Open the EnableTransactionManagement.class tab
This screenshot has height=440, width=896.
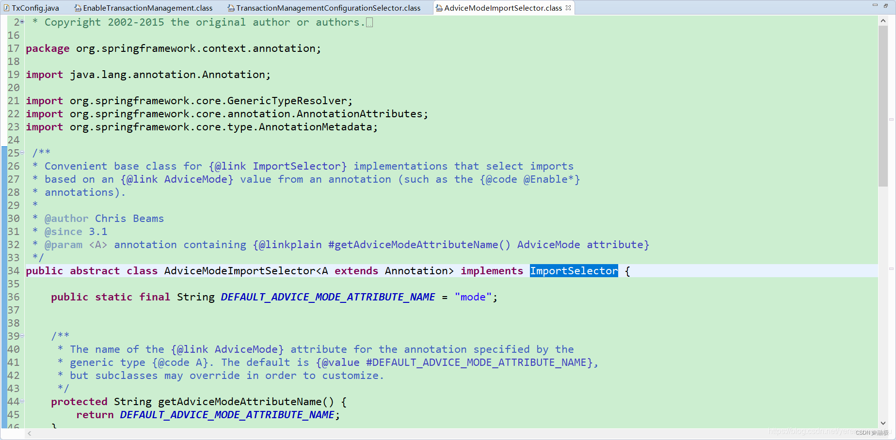coord(144,8)
